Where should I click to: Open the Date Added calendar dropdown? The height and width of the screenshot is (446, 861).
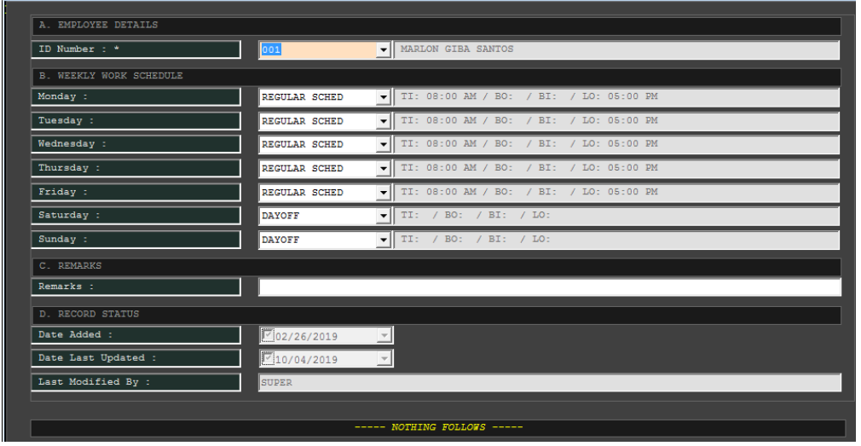[384, 336]
